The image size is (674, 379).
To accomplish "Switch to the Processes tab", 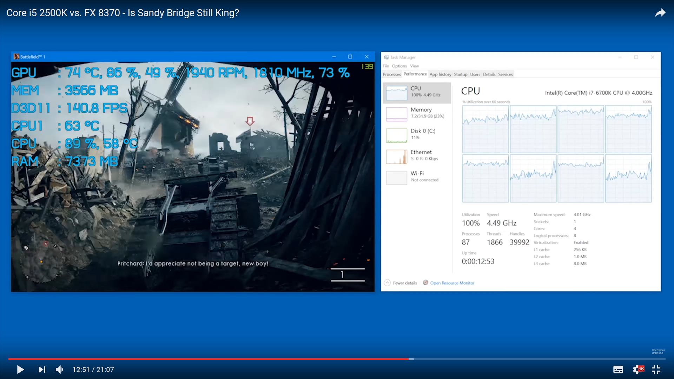I will (x=392, y=74).
